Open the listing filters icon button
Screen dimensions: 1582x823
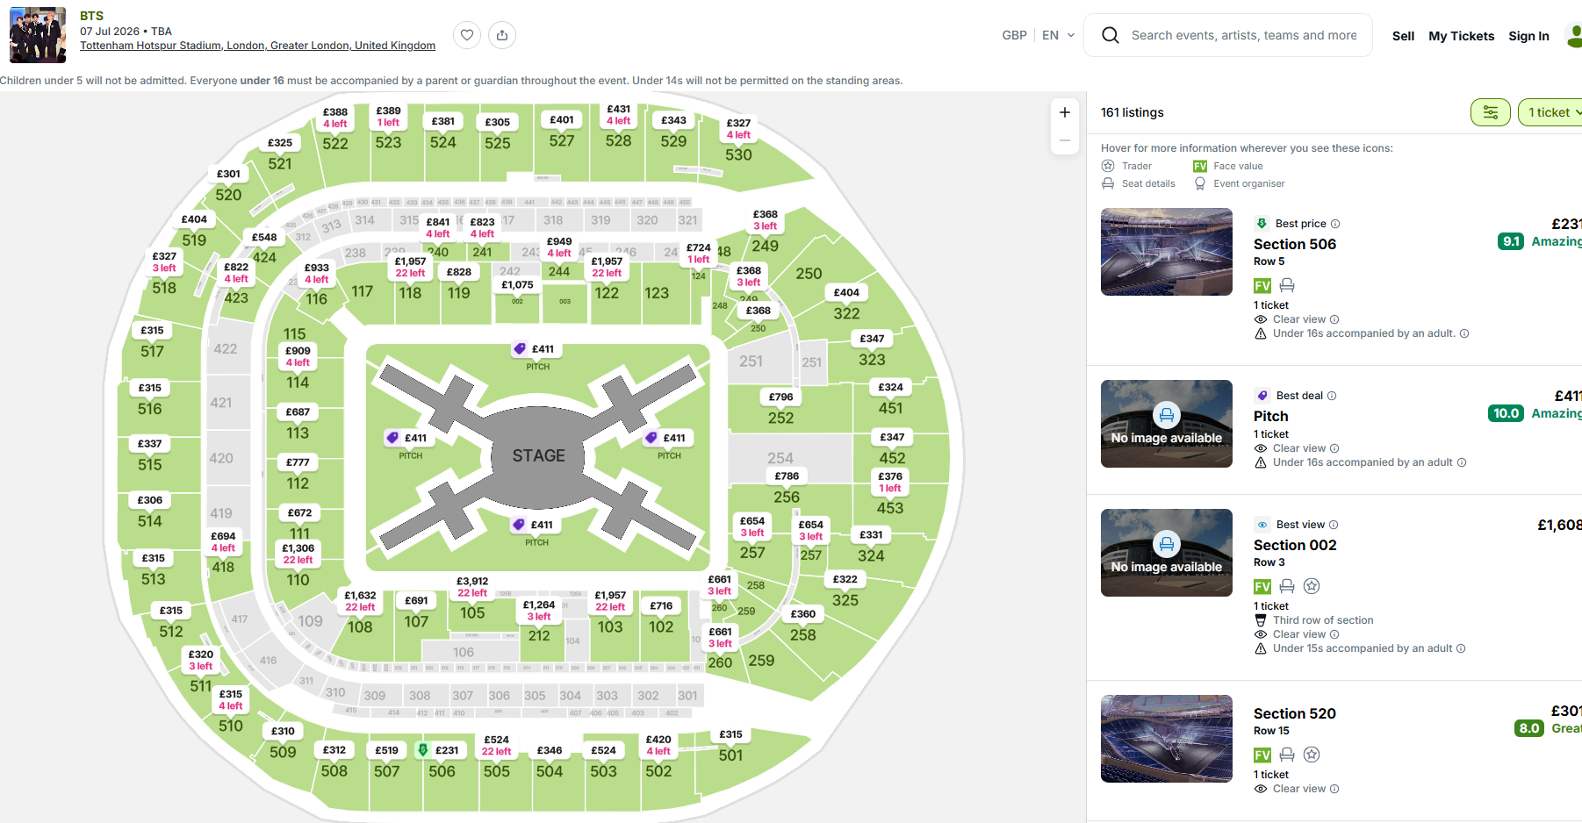pos(1490,112)
